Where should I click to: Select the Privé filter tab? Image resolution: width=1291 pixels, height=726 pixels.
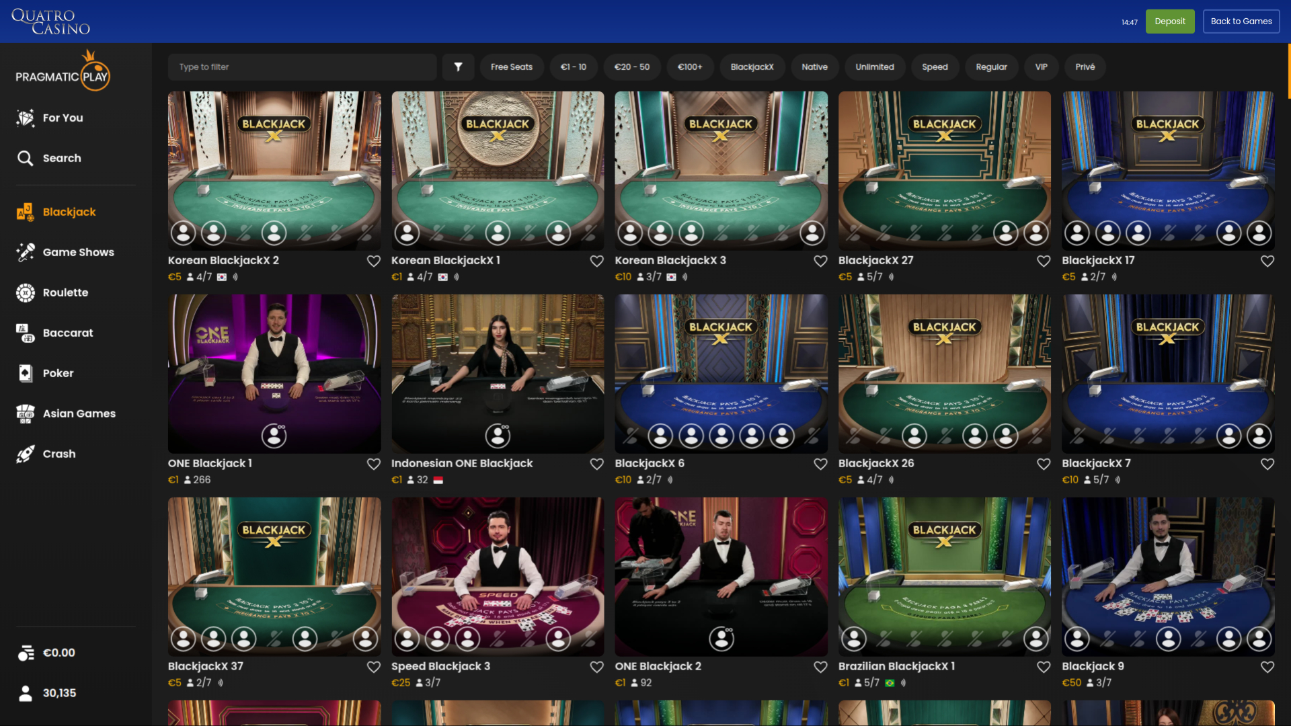1085,67
